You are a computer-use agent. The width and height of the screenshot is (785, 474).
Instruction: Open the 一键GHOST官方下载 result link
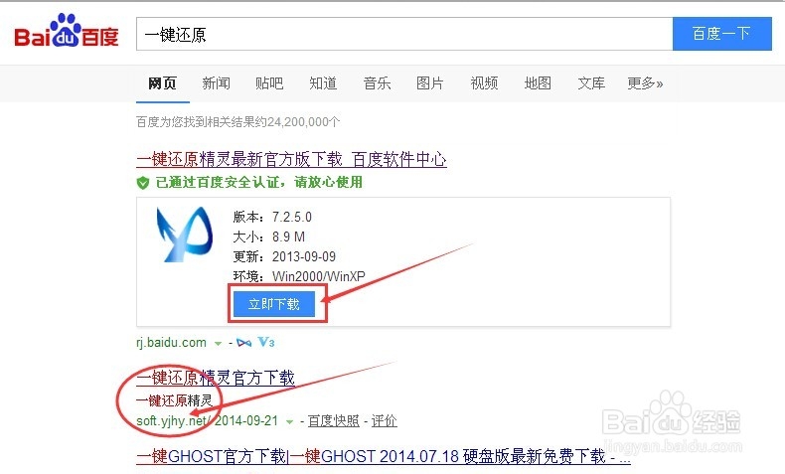[x=383, y=456]
